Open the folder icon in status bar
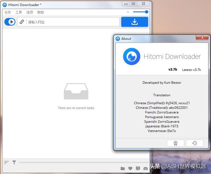 (x=123, y=168)
